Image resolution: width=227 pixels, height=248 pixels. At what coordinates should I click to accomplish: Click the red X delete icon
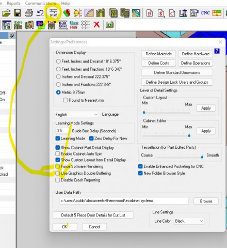point(96,25)
